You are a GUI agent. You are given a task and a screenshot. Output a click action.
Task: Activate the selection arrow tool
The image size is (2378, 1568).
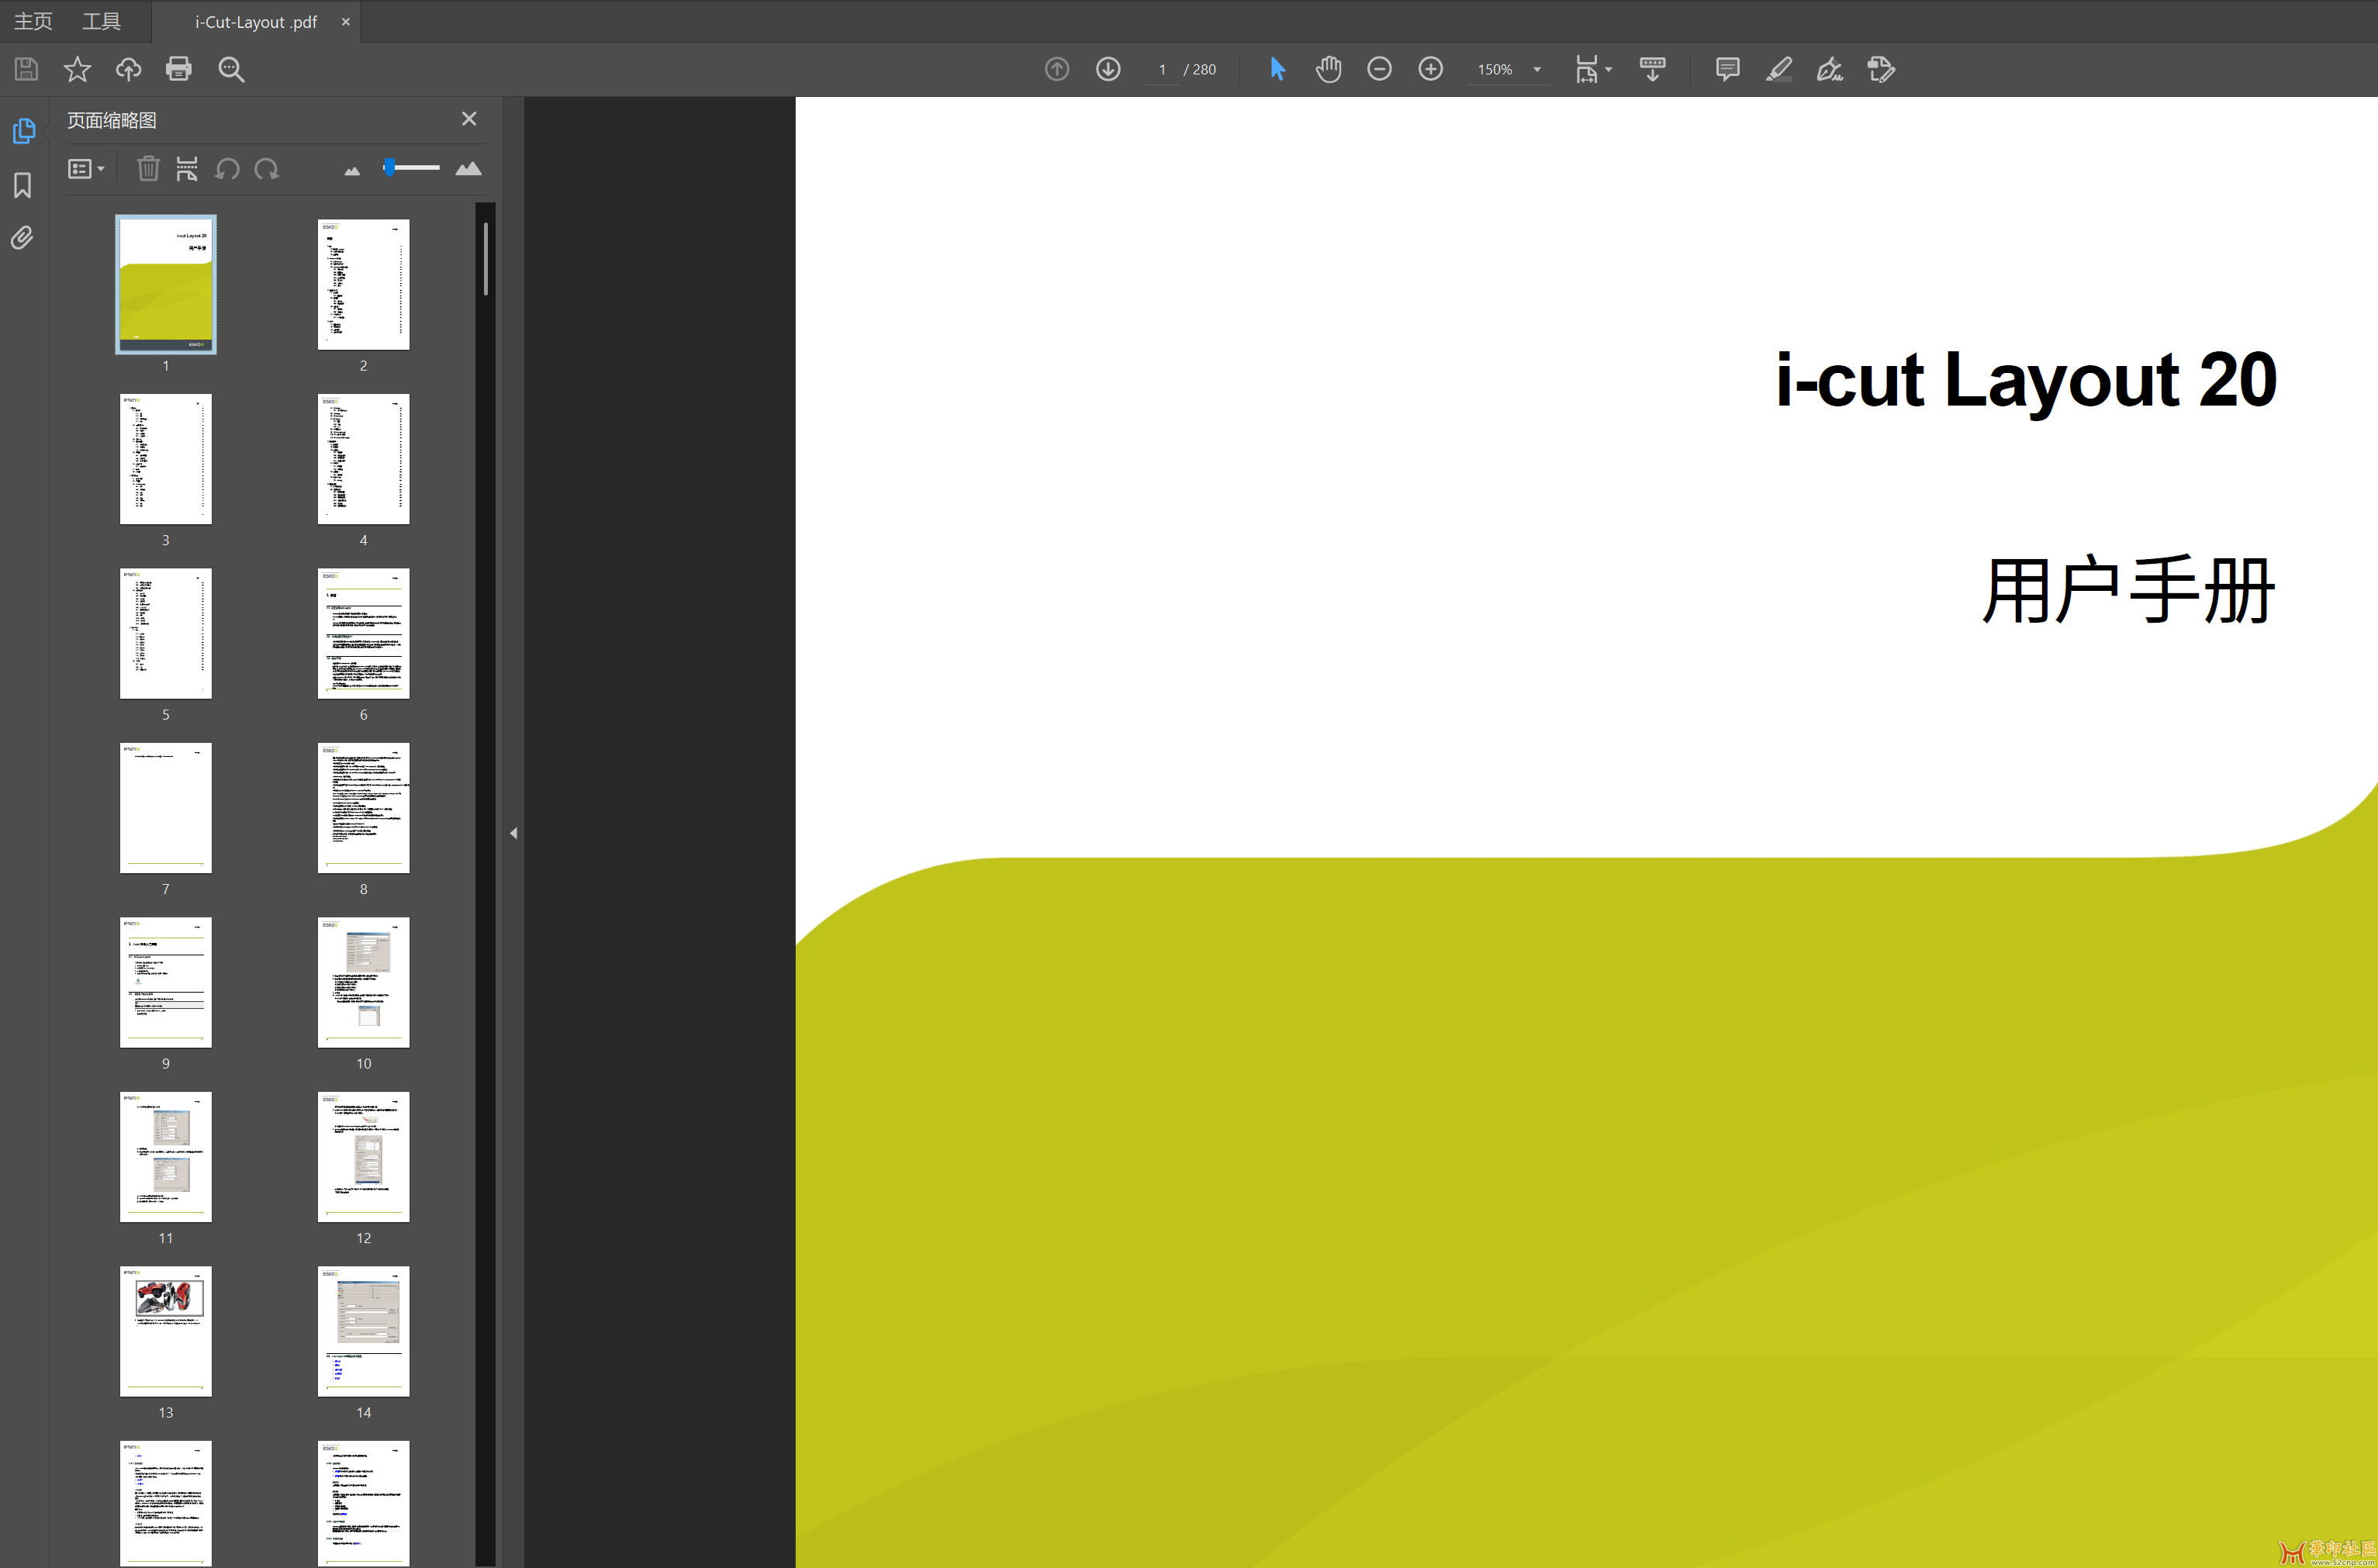[1277, 69]
